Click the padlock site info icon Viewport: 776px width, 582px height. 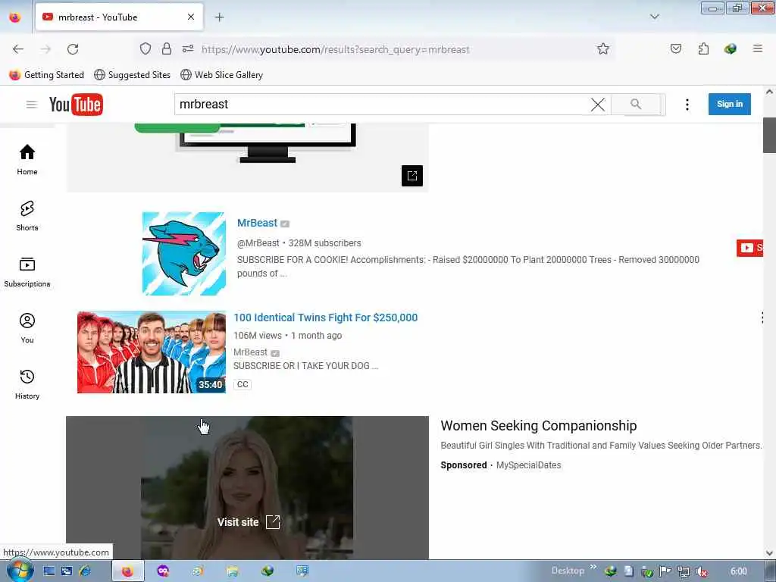point(167,48)
